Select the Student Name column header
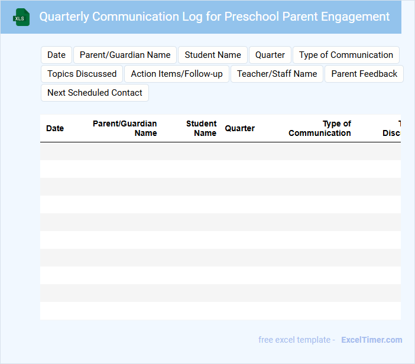 (202, 128)
